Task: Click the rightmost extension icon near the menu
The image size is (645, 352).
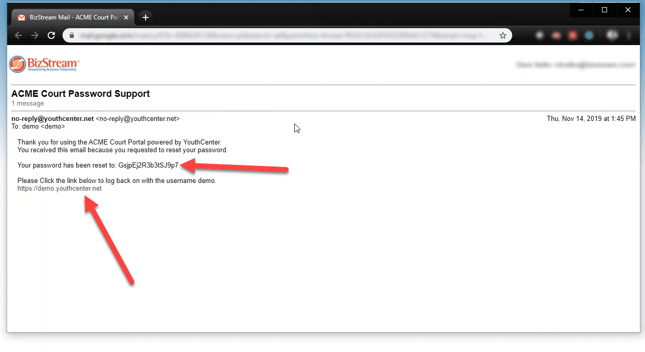Action: [x=612, y=35]
